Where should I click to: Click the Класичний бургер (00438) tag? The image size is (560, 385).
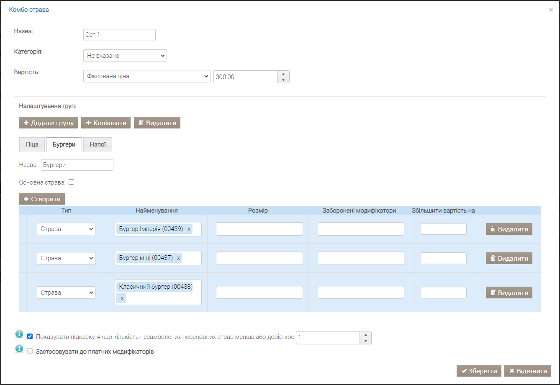[x=155, y=287]
